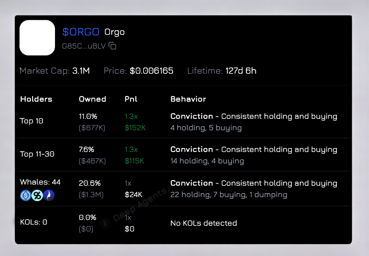Click the 7.6% owned value

tap(87, 150)
